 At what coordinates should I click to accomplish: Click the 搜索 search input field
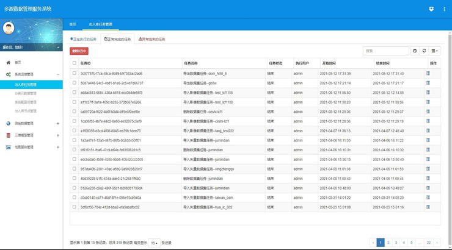pyautogui.click(x=385, y=51)
